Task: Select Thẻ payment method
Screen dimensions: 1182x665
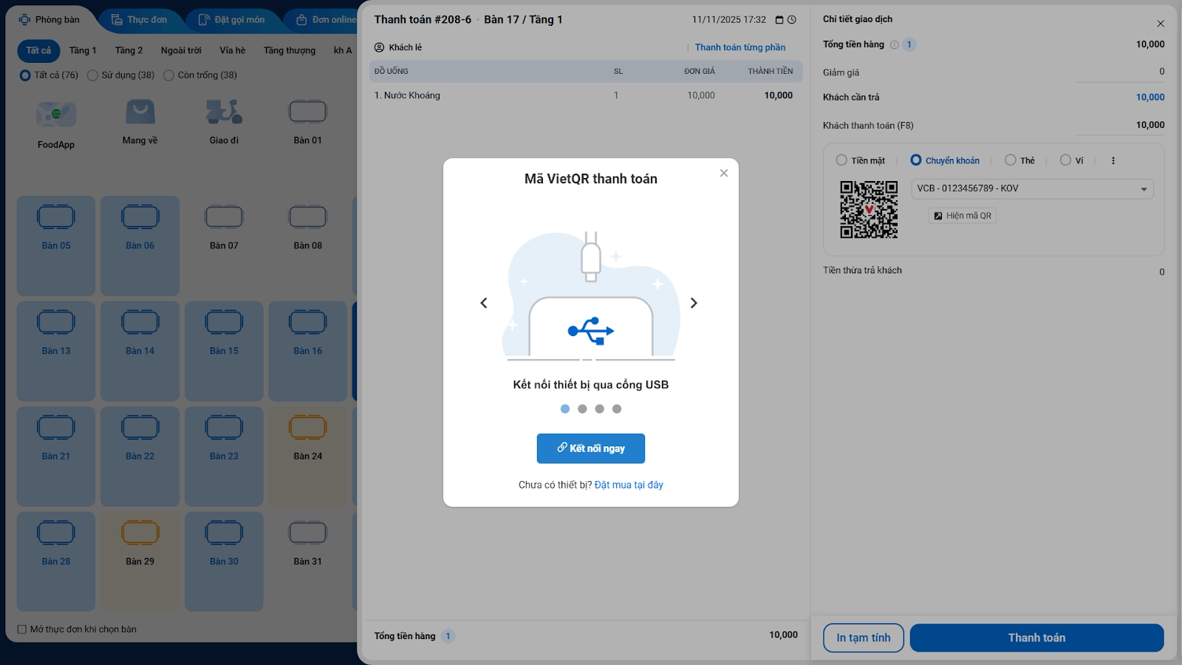Action: pos(1011,160)
